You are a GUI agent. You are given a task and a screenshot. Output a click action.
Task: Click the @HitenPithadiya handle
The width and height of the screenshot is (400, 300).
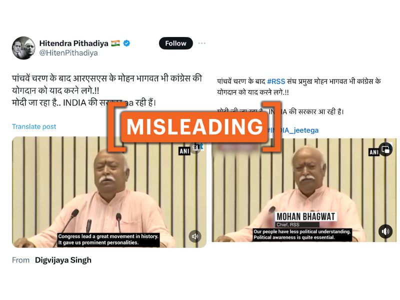(x=68, y=53)
